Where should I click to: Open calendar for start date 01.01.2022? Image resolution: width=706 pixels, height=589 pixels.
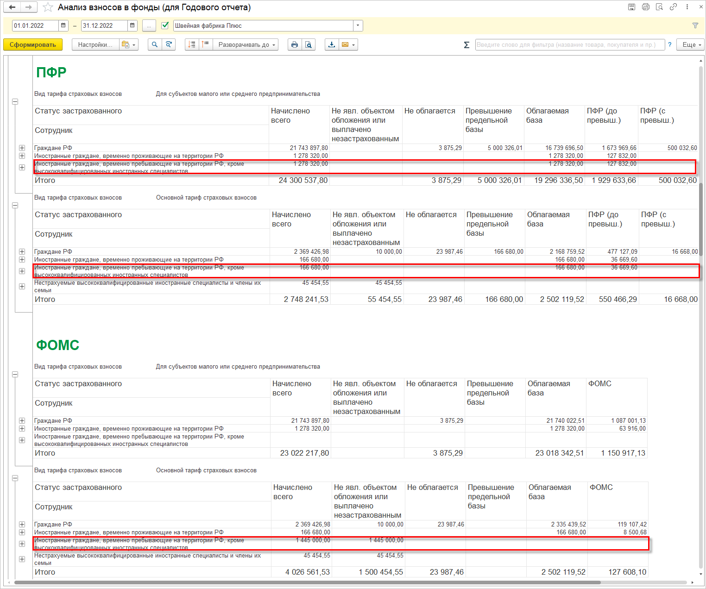point(63,25)
